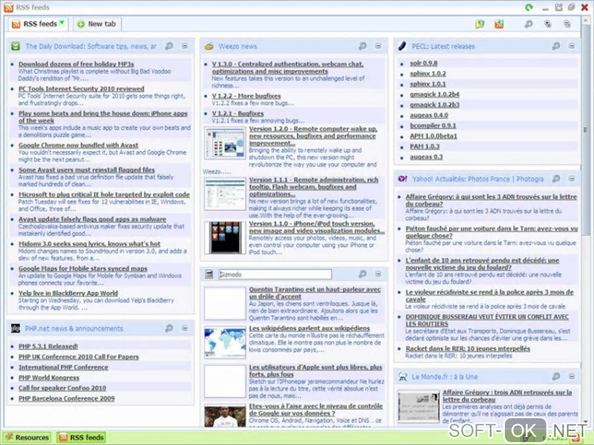Open 'PHP 5.3.1 Released!' announcement

click(x=48, y=346)
